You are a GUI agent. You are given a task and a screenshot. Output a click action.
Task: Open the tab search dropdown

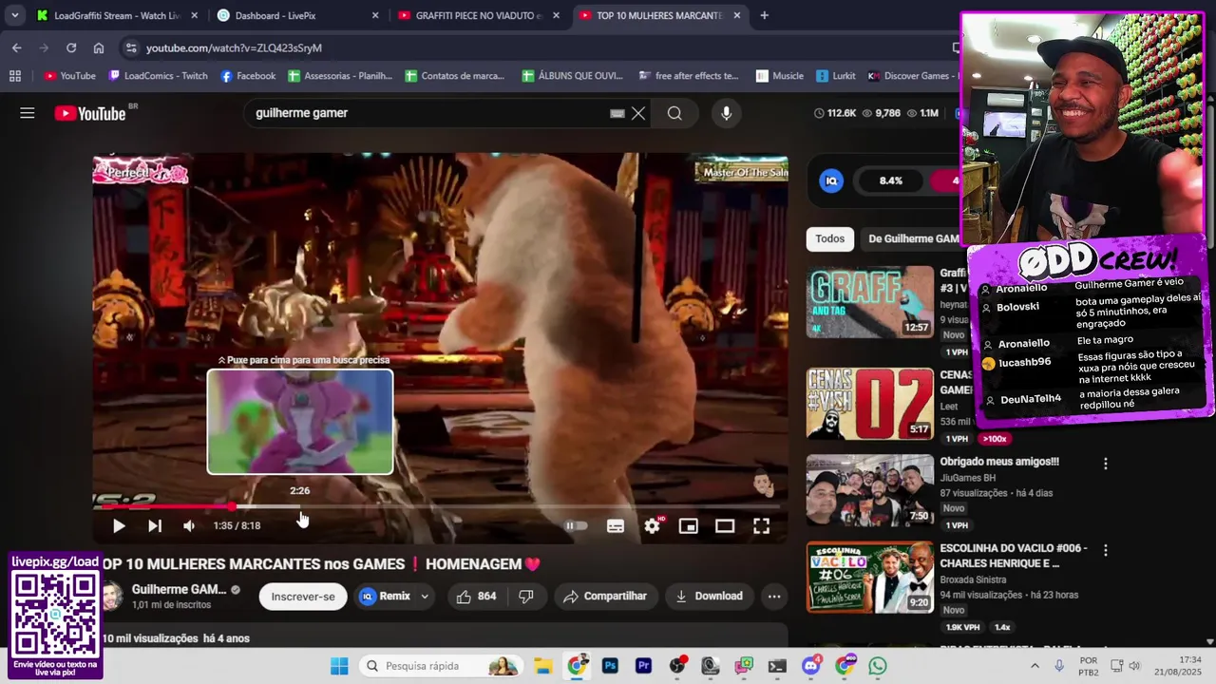[x=14, y=15]
